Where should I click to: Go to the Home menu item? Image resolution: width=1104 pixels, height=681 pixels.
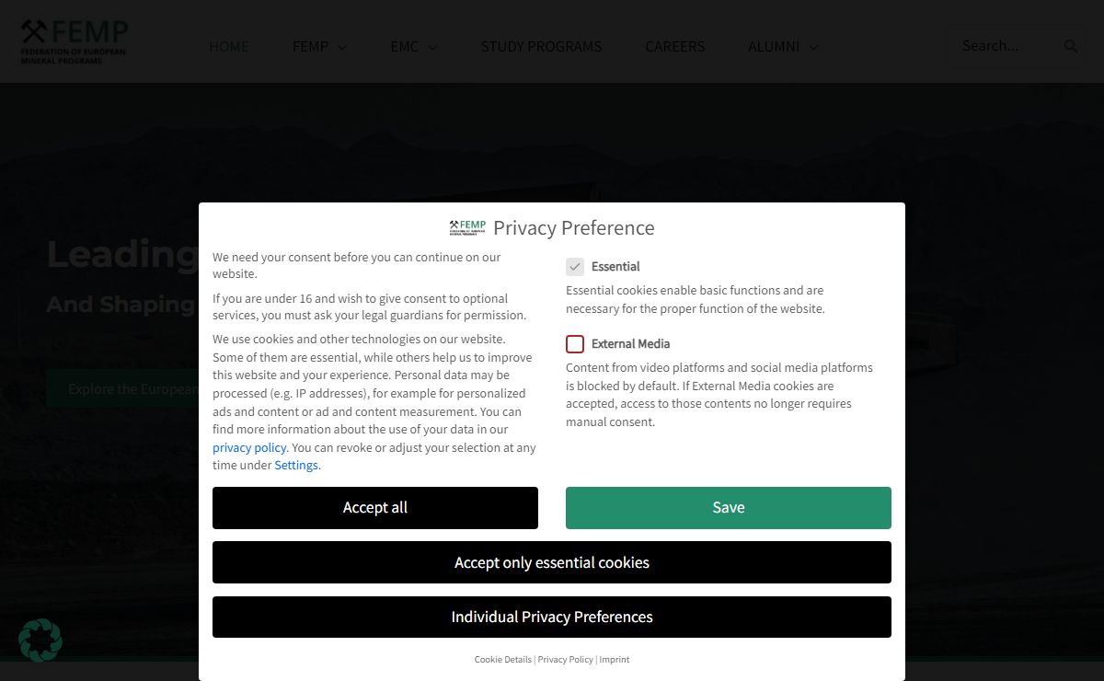click(x=229, y=46)
